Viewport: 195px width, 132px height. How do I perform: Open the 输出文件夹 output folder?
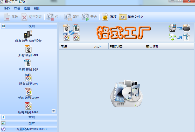click(131, 17)
